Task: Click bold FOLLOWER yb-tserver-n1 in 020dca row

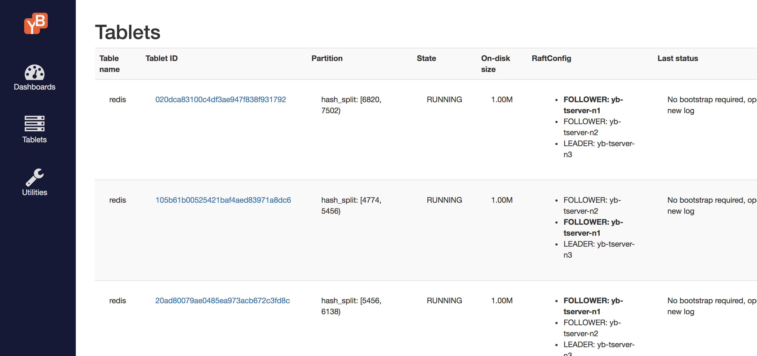Action: click(593, 105)
